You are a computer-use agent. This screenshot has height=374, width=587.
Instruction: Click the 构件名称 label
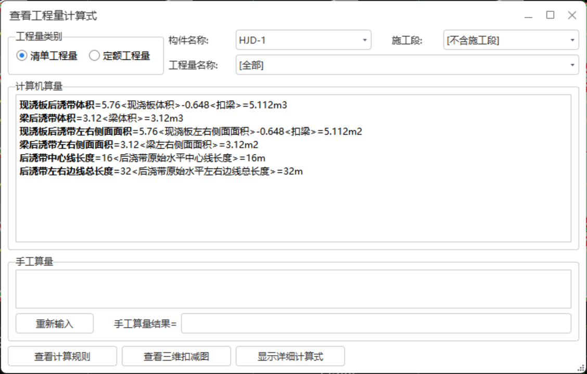click(x=188, y=41)
